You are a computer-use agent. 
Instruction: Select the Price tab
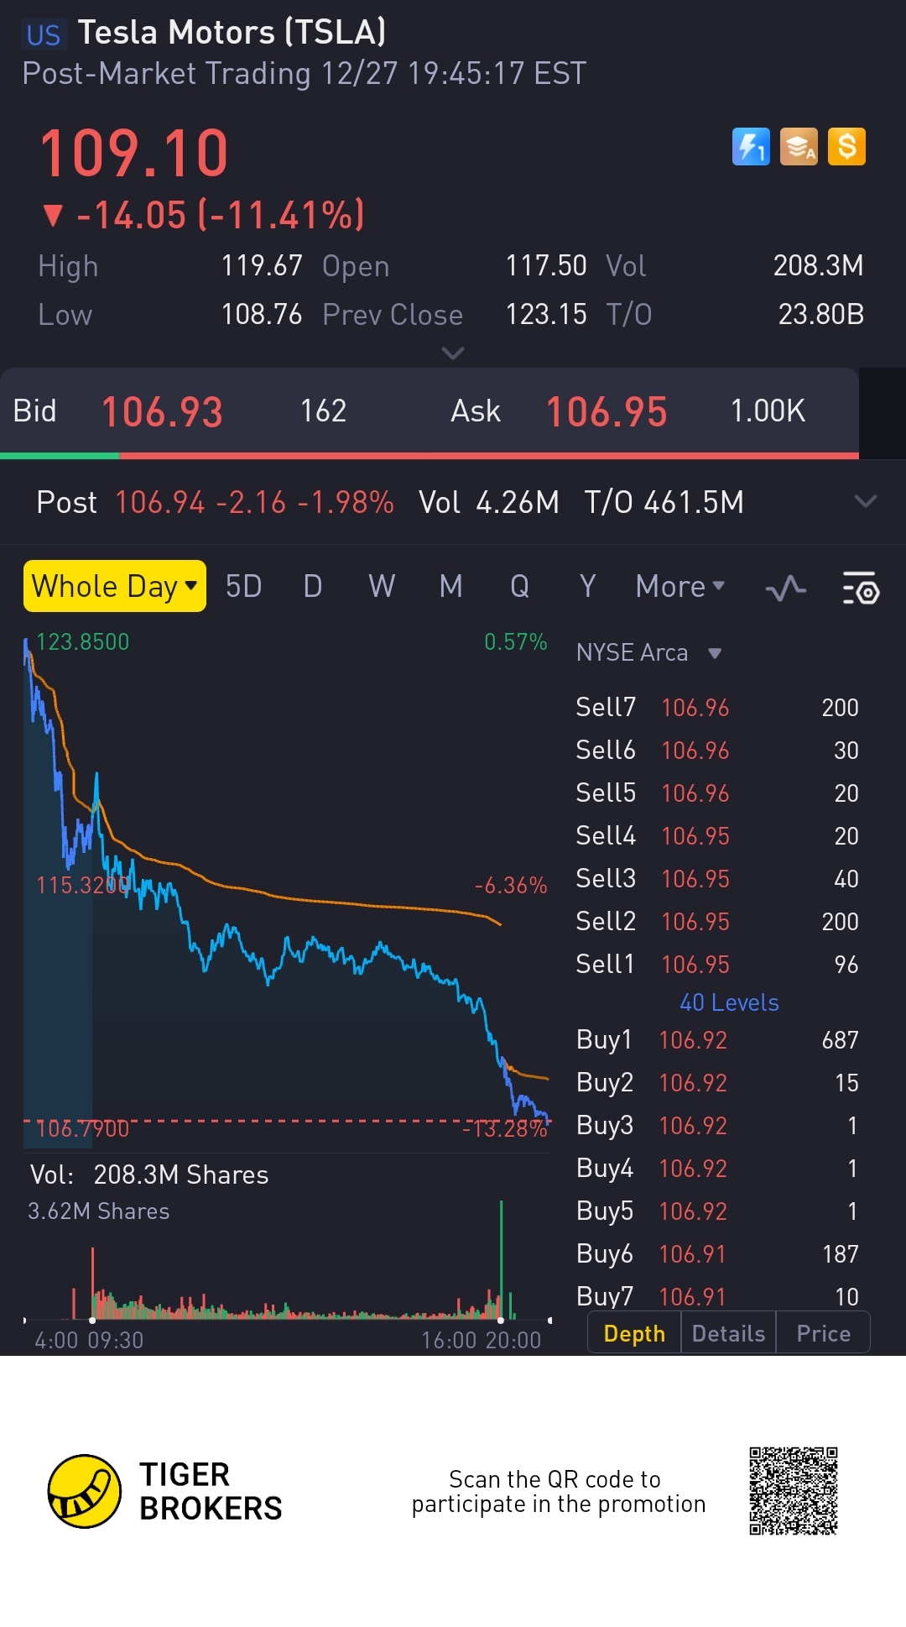(823, 1333)
